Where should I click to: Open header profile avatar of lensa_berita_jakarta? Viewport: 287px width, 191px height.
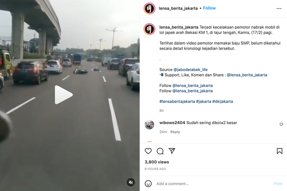pos(149,8)
